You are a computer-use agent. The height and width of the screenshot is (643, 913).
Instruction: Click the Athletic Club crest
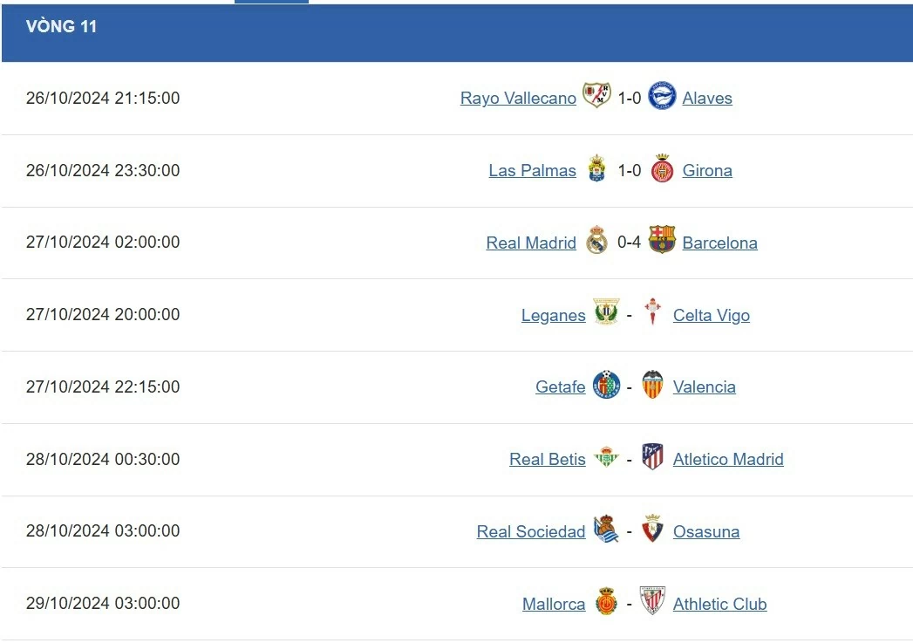[x=652, y=602]
